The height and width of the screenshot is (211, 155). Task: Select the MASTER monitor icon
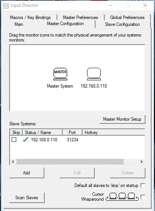click(60, 74)
